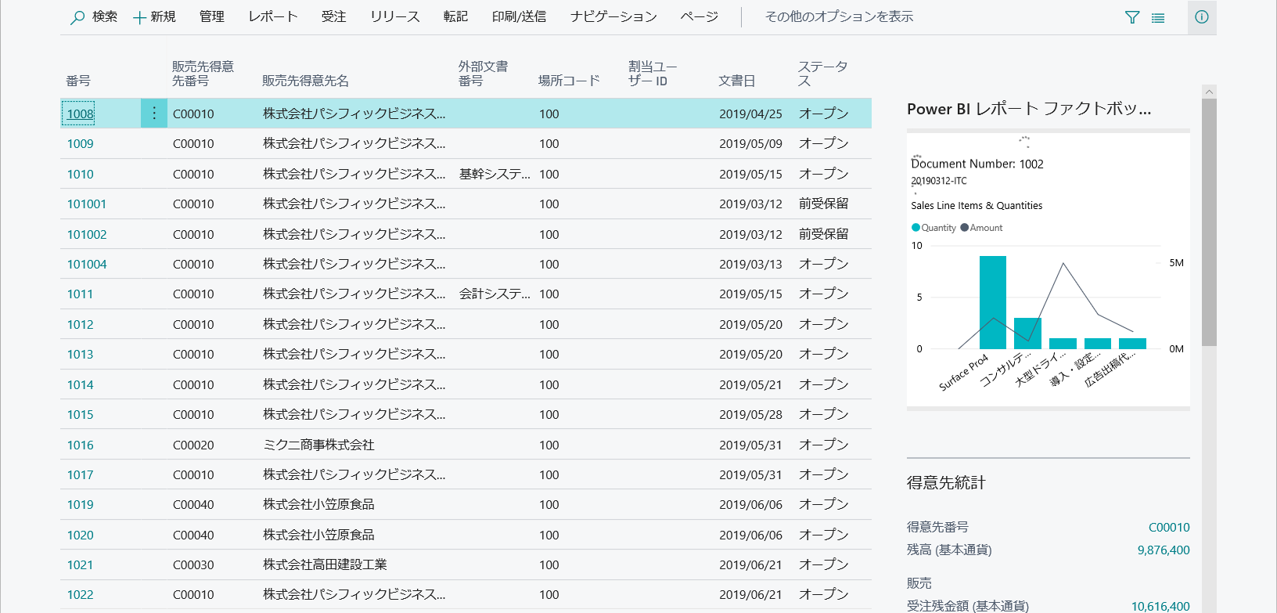Click the search magnifier icon
This screenshot has width=1277, height=613.
pyautogui.click(x=77, y=17)
